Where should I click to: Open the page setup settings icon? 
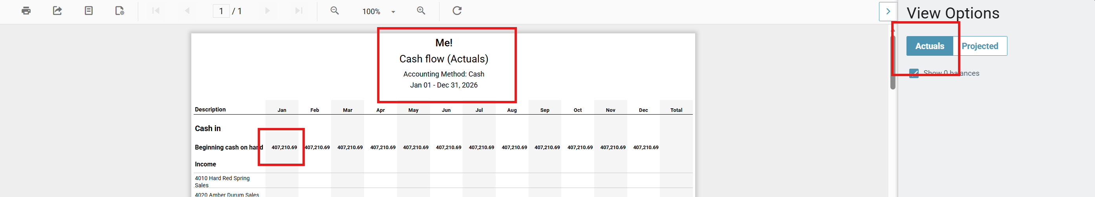(x=120, y=11)
